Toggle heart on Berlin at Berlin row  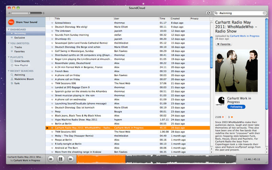click(52, 124)
